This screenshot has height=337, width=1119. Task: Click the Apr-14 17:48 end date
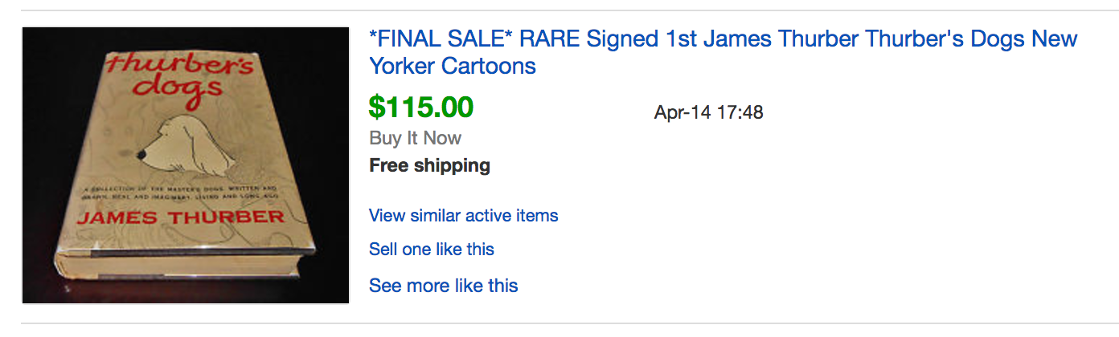(x=708, y=112)
